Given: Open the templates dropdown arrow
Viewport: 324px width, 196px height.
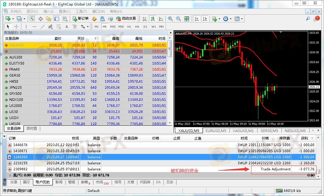Looking at the screenshot, I should (242, 19).
